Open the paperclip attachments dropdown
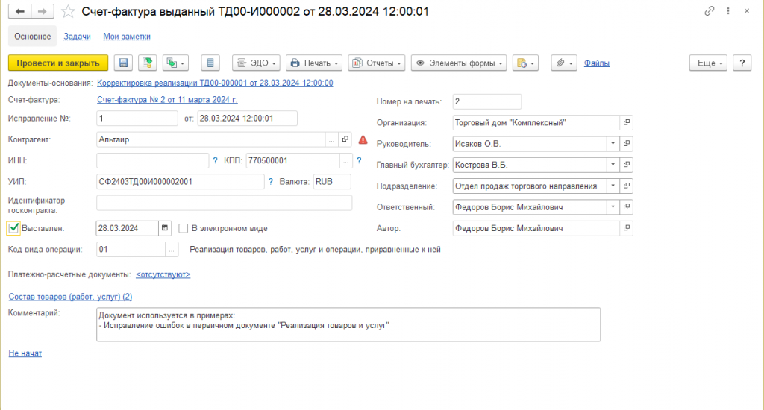This screenshot has width=764, height=410. pyautogui.click(x=564, y=63)
